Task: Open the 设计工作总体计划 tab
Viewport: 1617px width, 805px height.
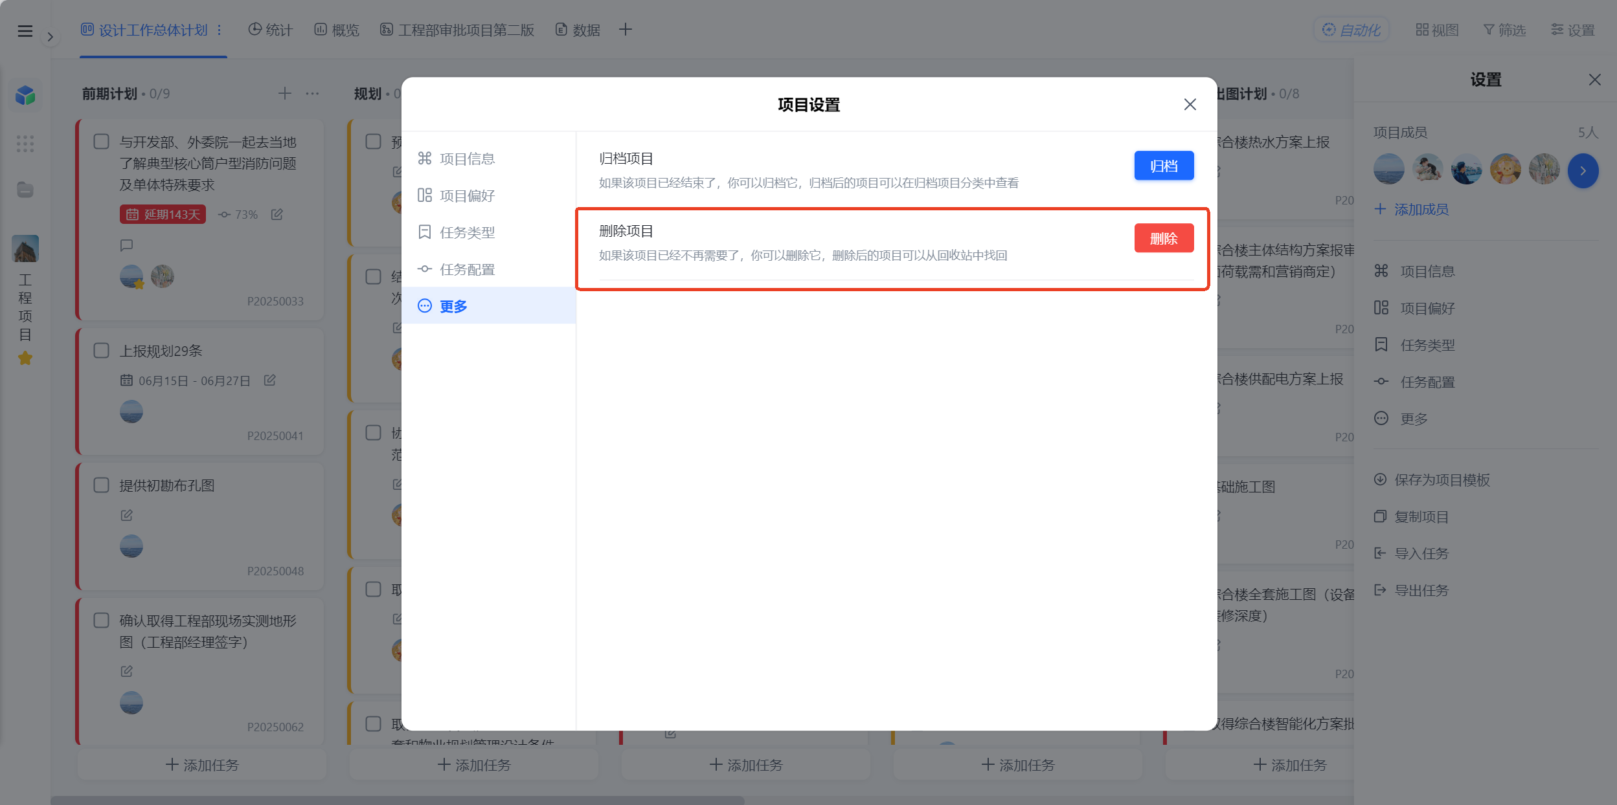Action: (144, 30)
